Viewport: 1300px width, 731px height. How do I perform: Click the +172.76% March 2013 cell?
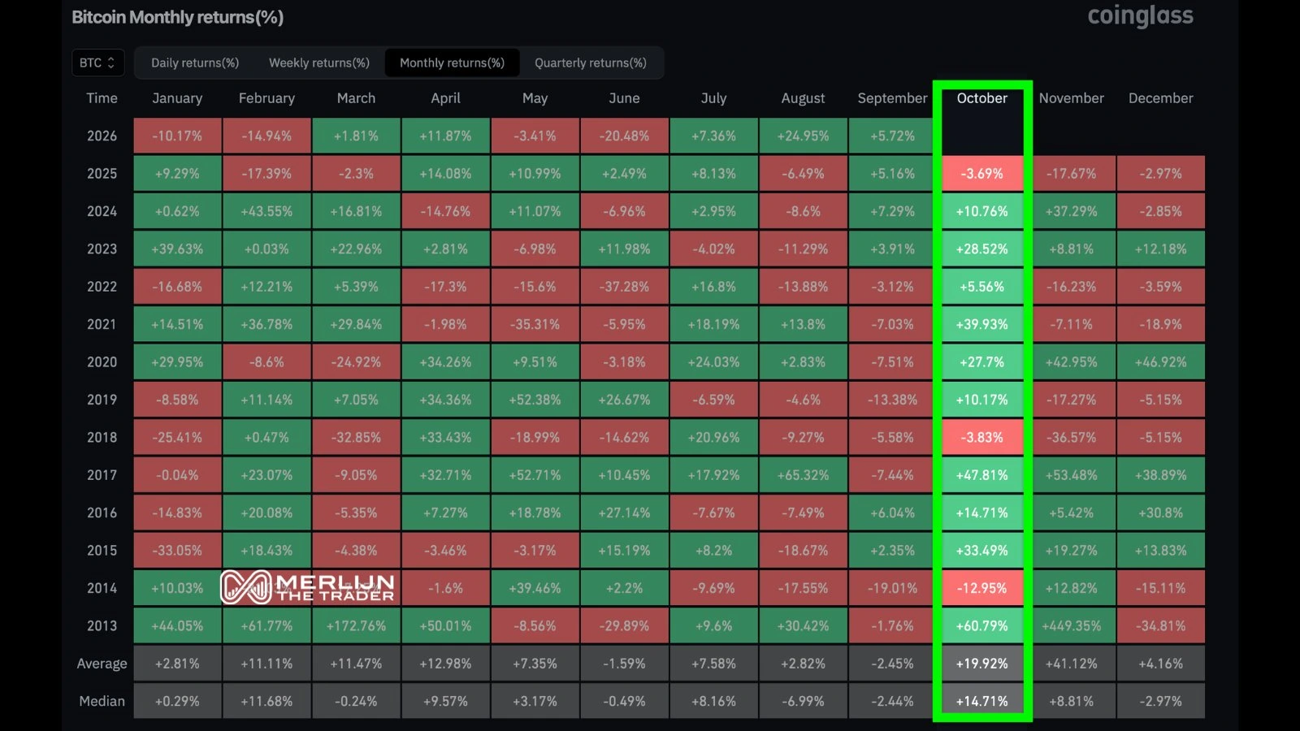coord(356,625)
